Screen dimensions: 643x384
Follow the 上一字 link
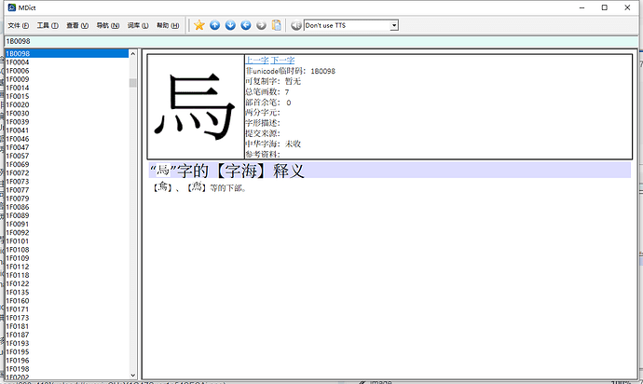click(256, 61)
